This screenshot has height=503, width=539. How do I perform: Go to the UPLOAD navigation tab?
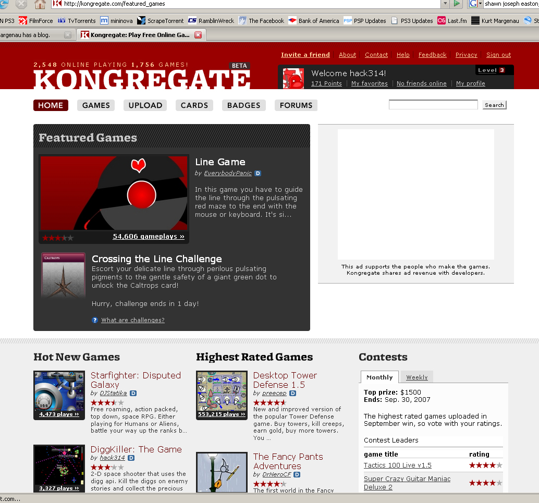click(x=145, y=105)
